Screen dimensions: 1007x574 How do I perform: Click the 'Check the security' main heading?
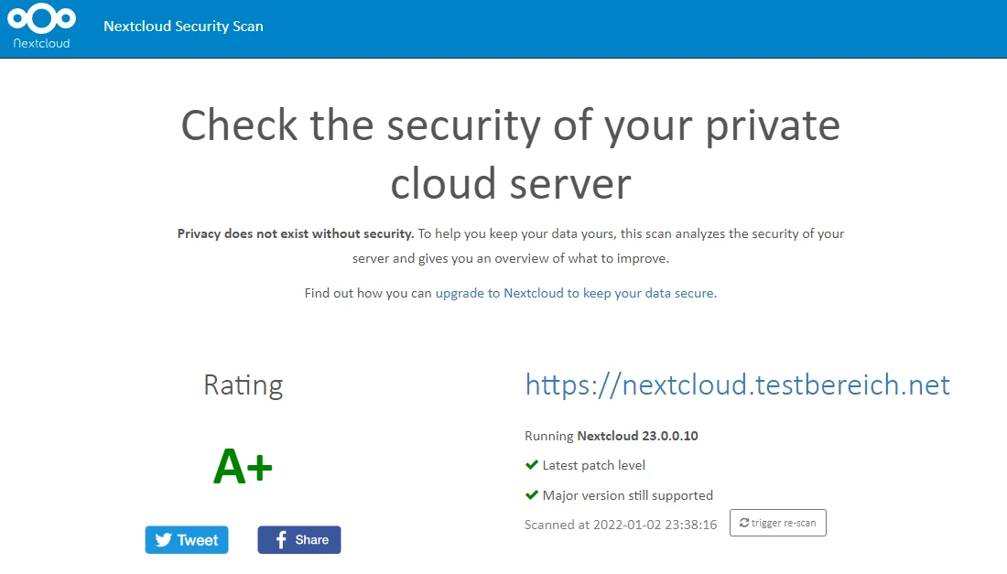pyautogui.click(x=511, y=154)
